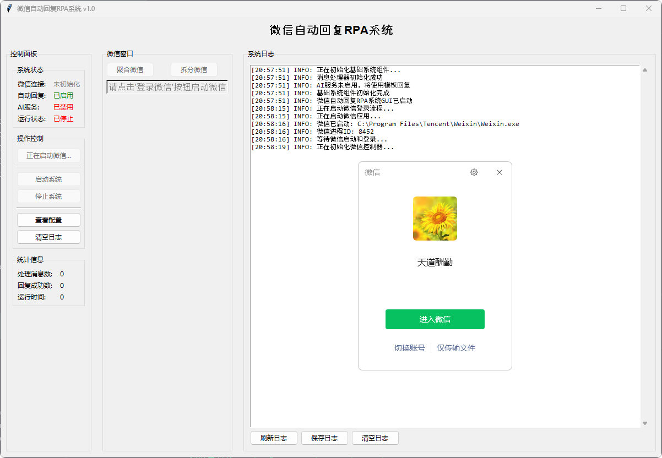662x458 pixels.
Task: Click the 运行时间 statistic label
Action: point(31,297)
